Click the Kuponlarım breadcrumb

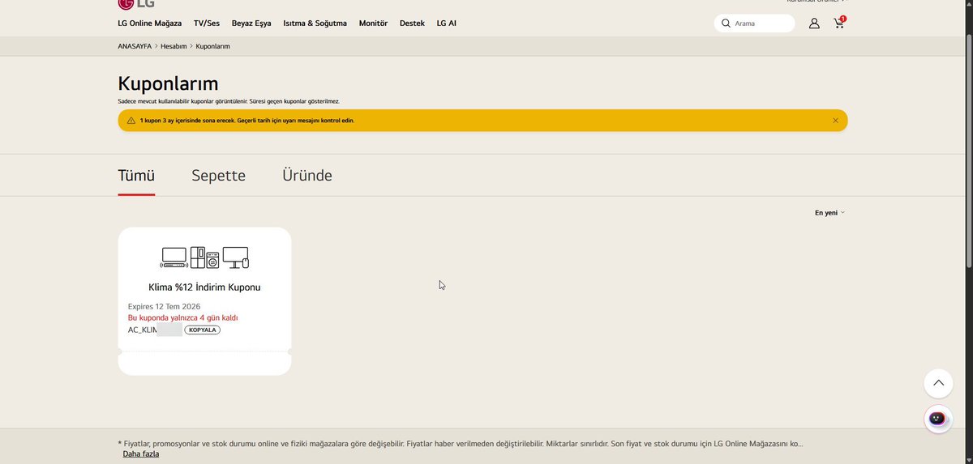click(213, 46)
